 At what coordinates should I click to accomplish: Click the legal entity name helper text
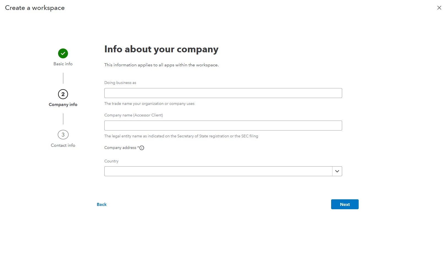(x=181, y=136)
